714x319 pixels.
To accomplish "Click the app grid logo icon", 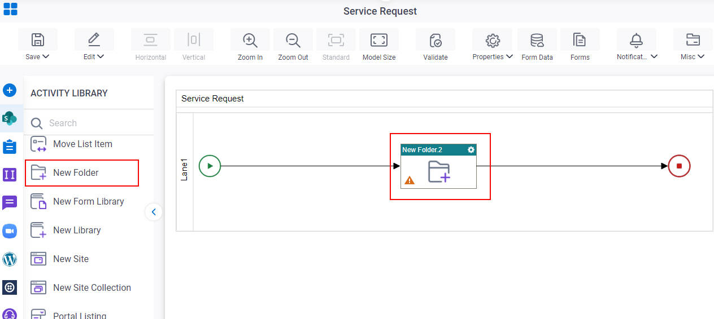I will tap(10, 9).
